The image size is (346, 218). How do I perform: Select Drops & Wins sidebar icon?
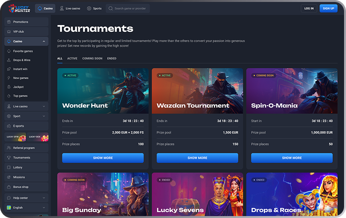[9, 60]
